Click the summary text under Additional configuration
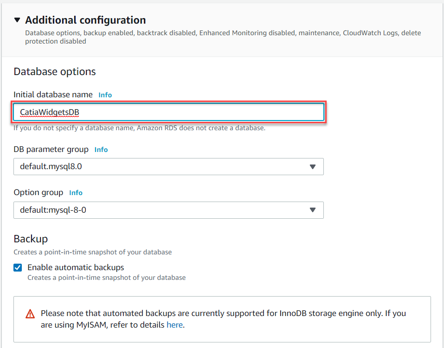 [x=223, y=37]
